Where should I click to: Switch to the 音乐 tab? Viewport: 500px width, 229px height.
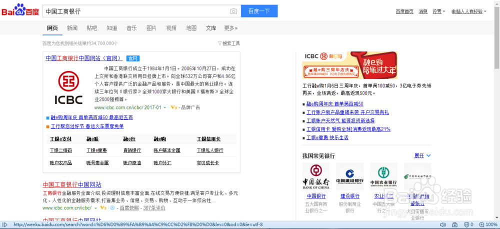131,28
